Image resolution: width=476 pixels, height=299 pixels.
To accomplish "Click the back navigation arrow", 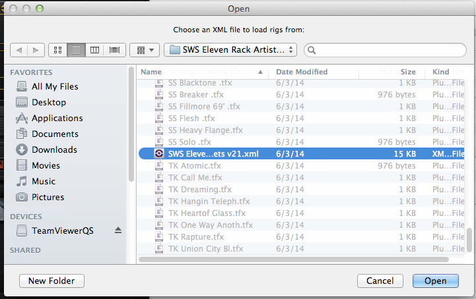I will coord(19,49).
